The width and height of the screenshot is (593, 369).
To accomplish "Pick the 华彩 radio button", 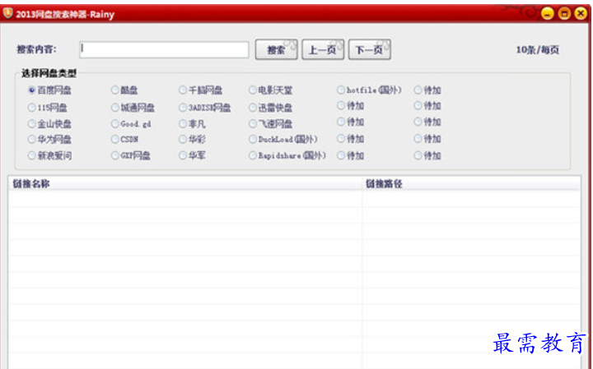I will pyautogui.click(x=193, y=140).
